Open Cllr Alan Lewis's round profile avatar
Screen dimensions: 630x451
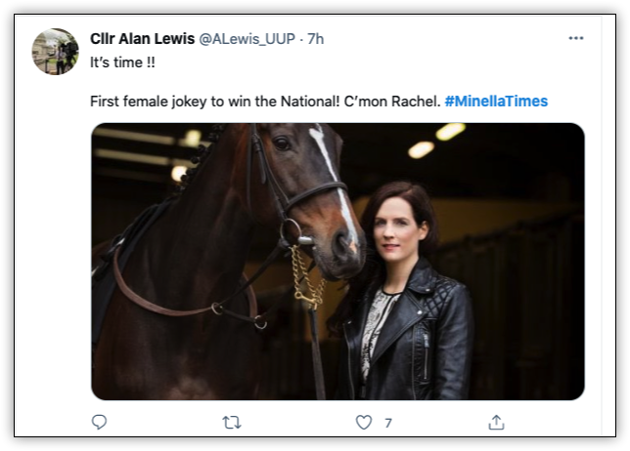coord(56,52)
